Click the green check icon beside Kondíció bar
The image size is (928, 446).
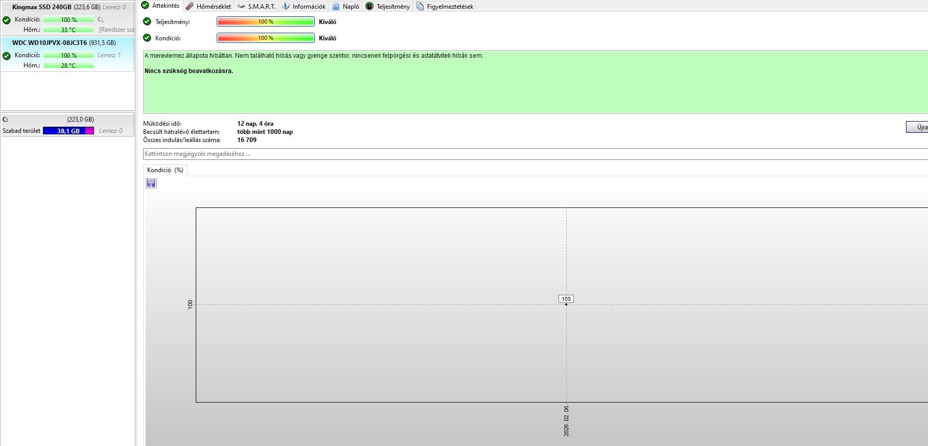147,38
